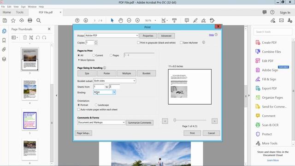
Task: Select page 4 thumbnail
Action: tap(29, 89)
